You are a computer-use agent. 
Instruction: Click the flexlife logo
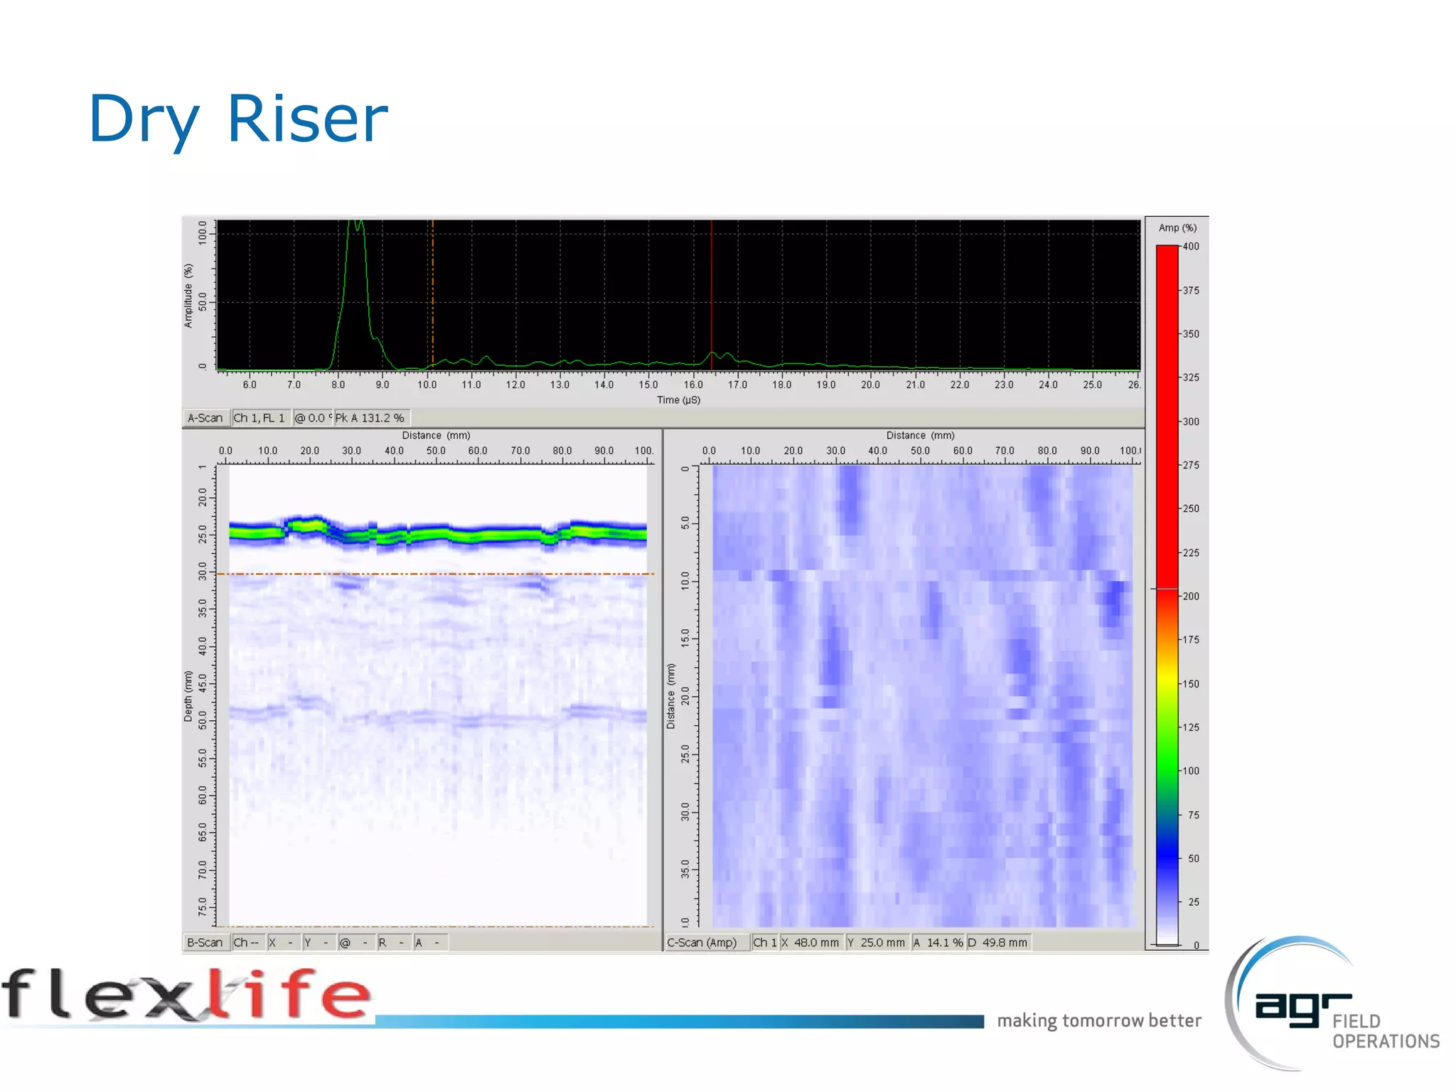(186, 994)
